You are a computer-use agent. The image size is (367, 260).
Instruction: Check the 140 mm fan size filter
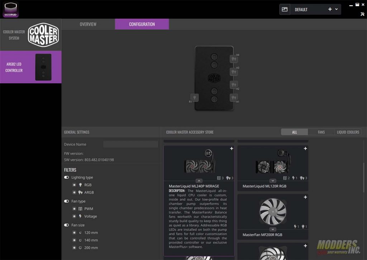point(74,240)
